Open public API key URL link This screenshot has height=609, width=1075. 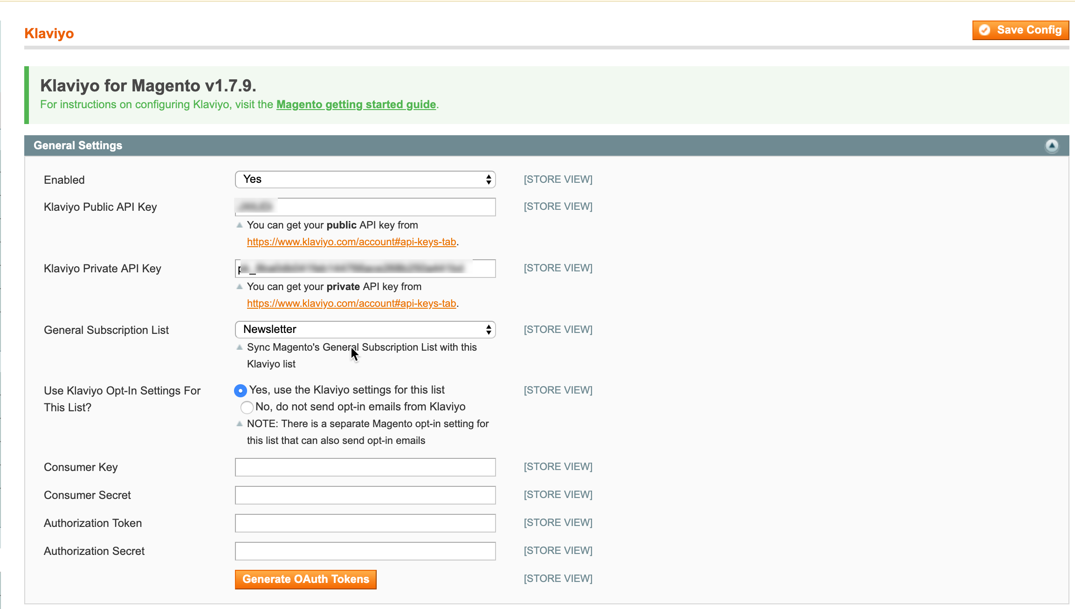coord(351,242)
